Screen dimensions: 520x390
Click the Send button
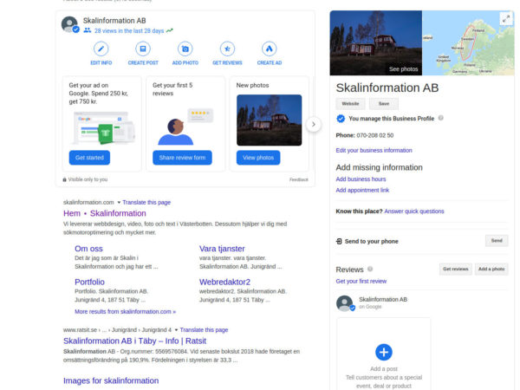coord(497,241)
